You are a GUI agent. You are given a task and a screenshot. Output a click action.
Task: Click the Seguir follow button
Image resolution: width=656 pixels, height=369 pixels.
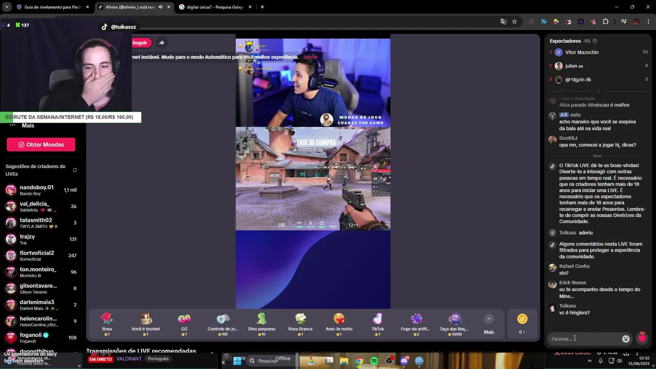[141, 43]
